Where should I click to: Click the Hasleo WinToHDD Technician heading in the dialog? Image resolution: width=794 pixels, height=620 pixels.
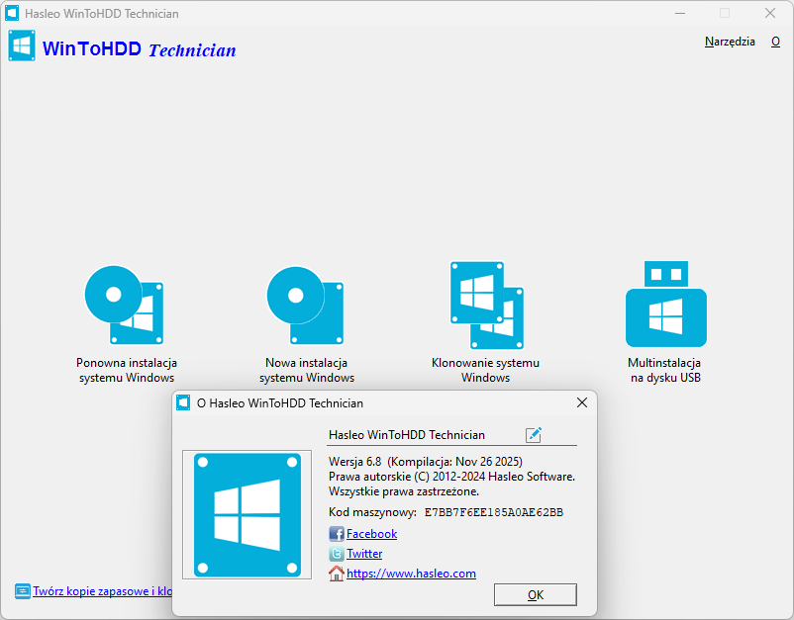tap(407, 435)
